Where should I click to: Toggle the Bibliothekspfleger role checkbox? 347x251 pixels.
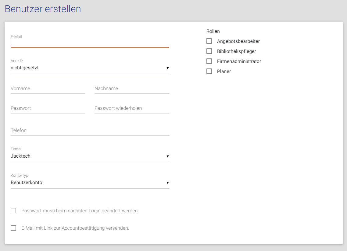(209, 51)
